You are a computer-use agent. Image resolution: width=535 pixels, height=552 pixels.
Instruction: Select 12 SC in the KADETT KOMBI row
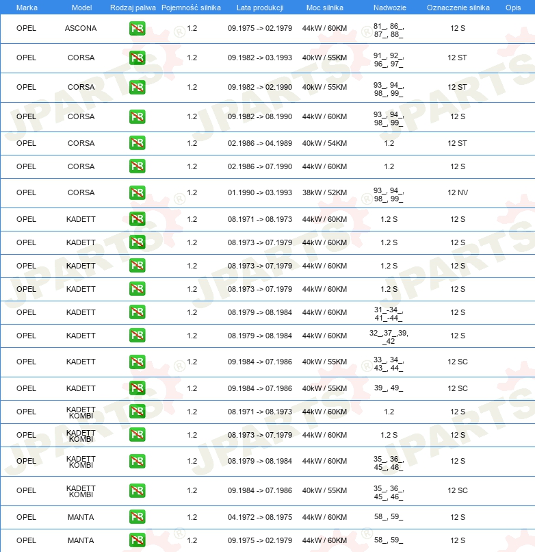[458, 490]
